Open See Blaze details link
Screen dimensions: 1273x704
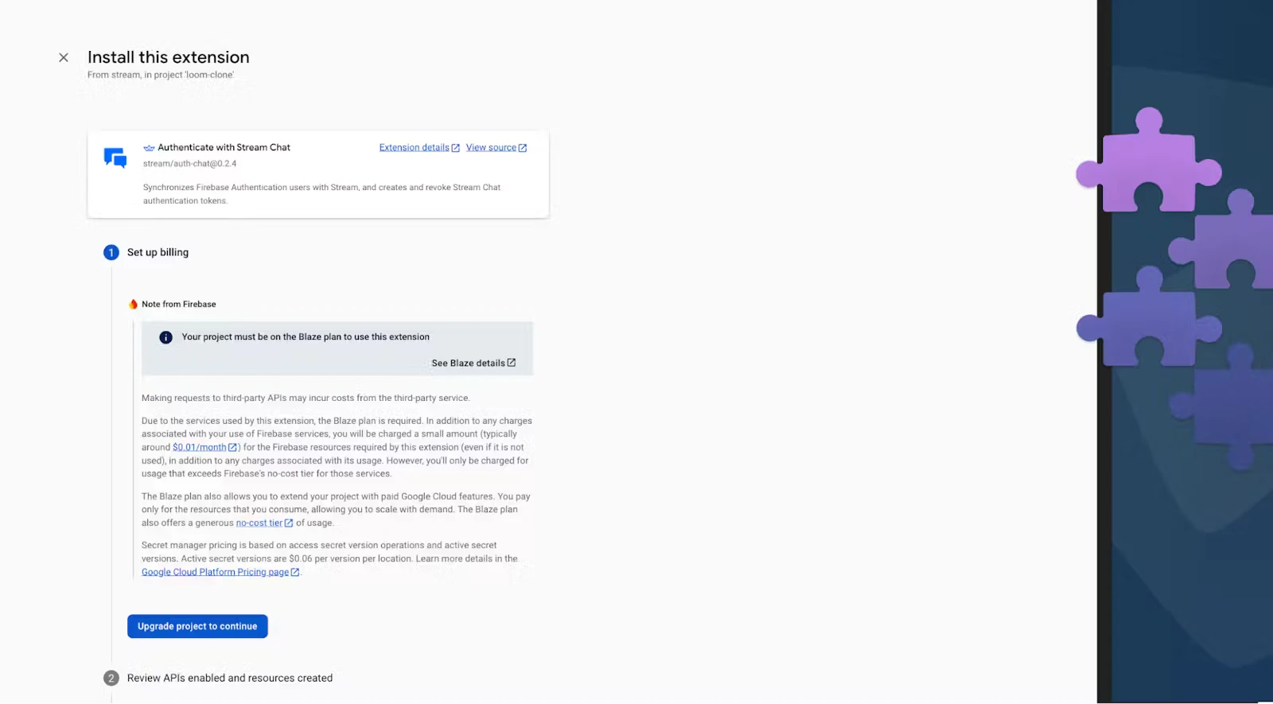click(468, 363)
